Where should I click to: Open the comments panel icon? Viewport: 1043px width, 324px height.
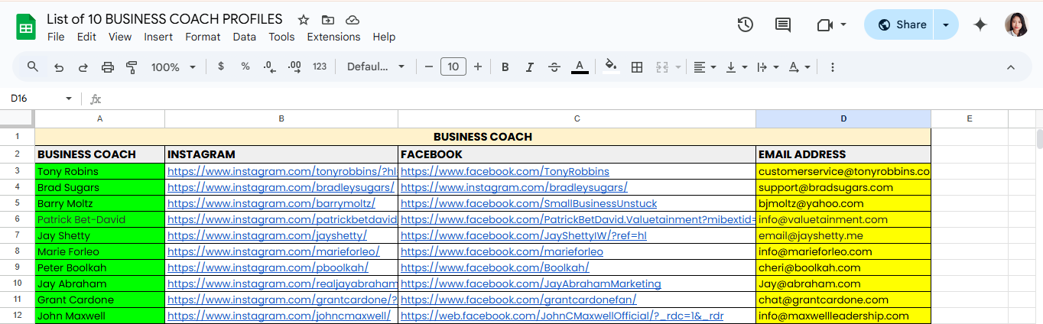click(782, 24)
